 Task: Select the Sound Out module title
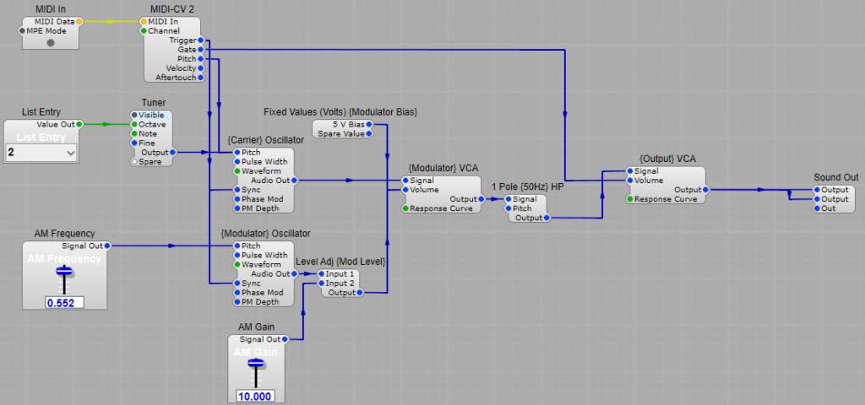click(835, 177)
